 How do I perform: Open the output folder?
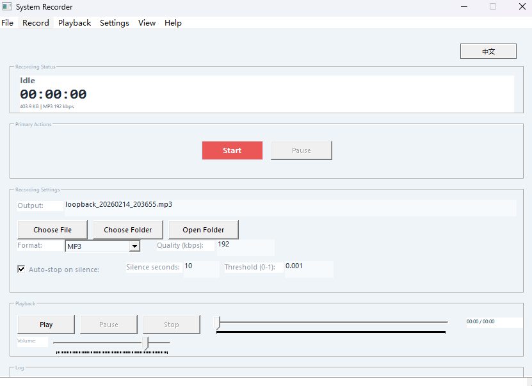[x=203, y=230]
